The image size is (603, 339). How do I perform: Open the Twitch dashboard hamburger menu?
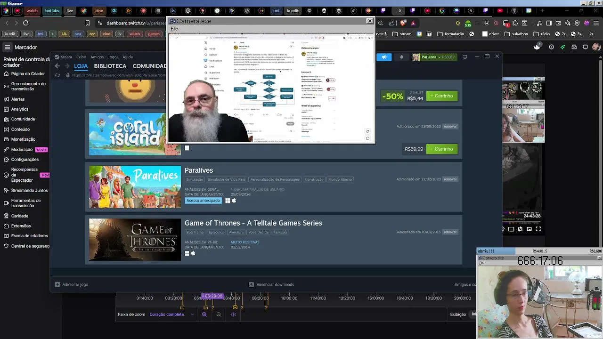pos(8,47)
